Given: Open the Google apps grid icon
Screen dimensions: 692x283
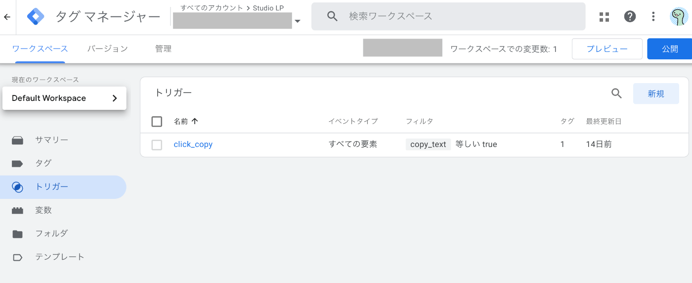Looking at the screenshot, I should pyautogui.click(x=604, y=17).
